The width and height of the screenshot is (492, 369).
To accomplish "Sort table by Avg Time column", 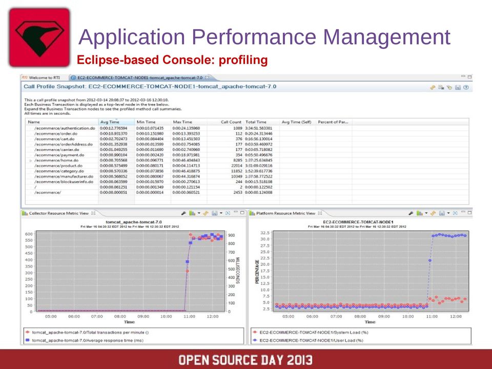I will point(116,122).
